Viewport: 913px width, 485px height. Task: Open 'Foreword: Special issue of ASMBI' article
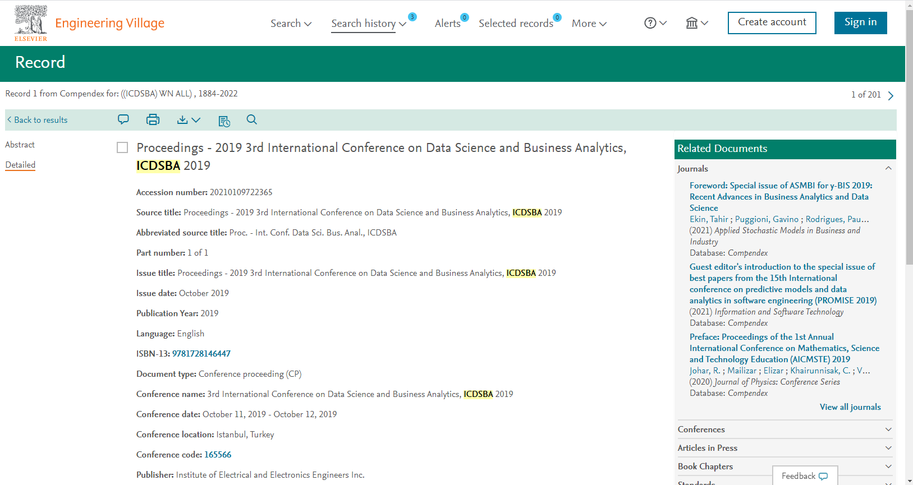[781, 197]
